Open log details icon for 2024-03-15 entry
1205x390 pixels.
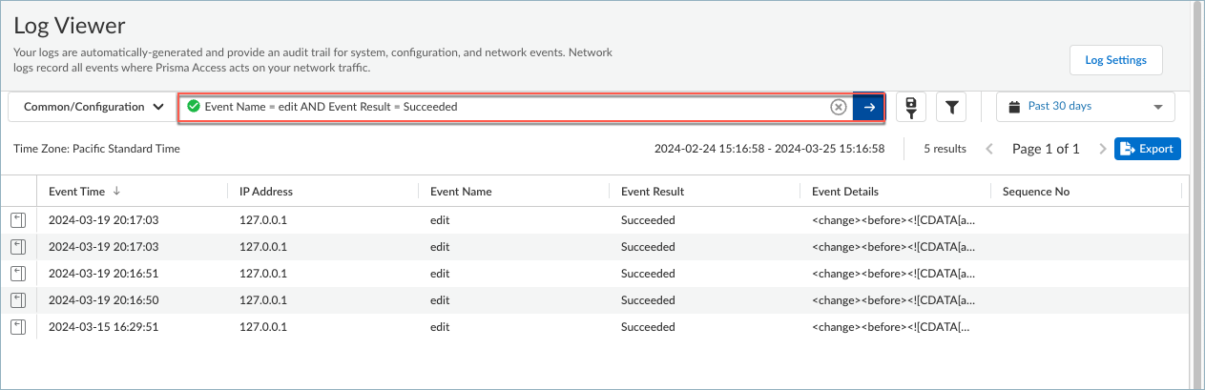[18, 327]
